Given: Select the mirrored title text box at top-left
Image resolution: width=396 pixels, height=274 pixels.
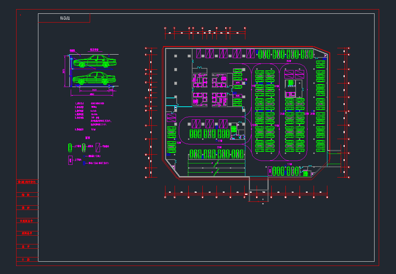Looking at the screenshot, I should click(64, 18).
